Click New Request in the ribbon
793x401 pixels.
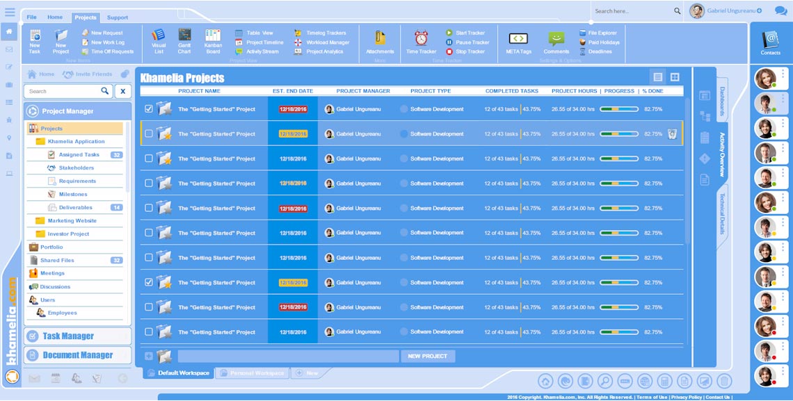click(103, 33)
